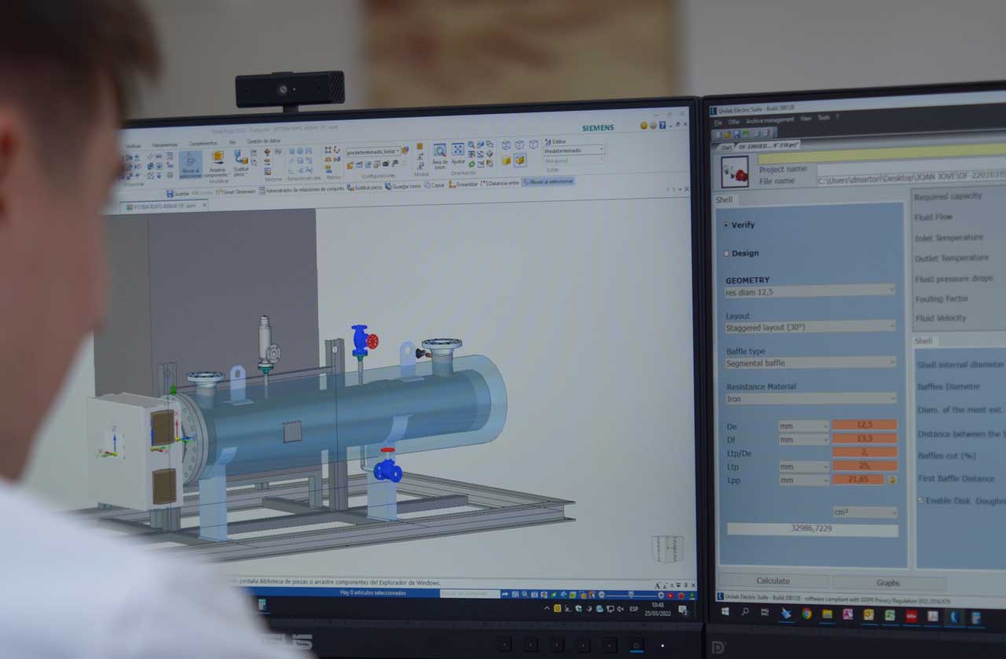The width and height of the screenshot is (1006, 659).
Task: Click the Arrastrar componente icon
Action: click(217, 159)
